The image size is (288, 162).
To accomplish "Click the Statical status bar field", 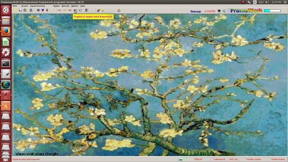I will [x=198, y=159].
